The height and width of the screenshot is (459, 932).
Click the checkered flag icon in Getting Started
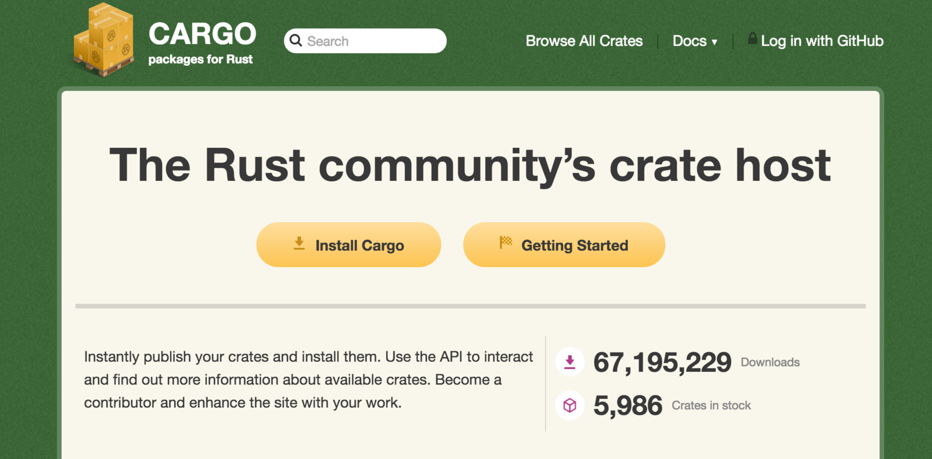click(x=506, y=243)
